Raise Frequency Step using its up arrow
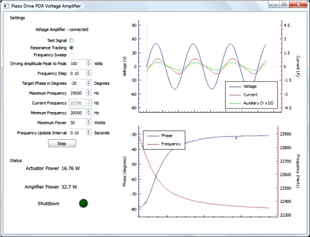The image size is (310, 237). (x=89, y=72)
